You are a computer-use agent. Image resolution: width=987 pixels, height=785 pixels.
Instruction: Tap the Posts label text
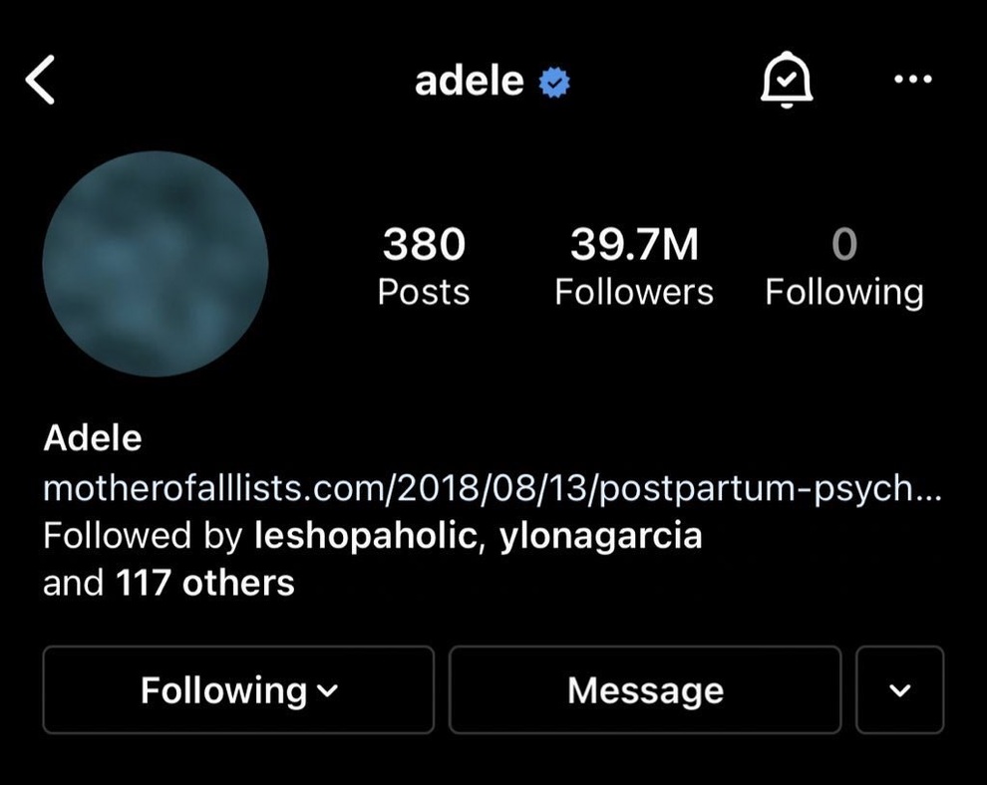(x=424, y=293)
